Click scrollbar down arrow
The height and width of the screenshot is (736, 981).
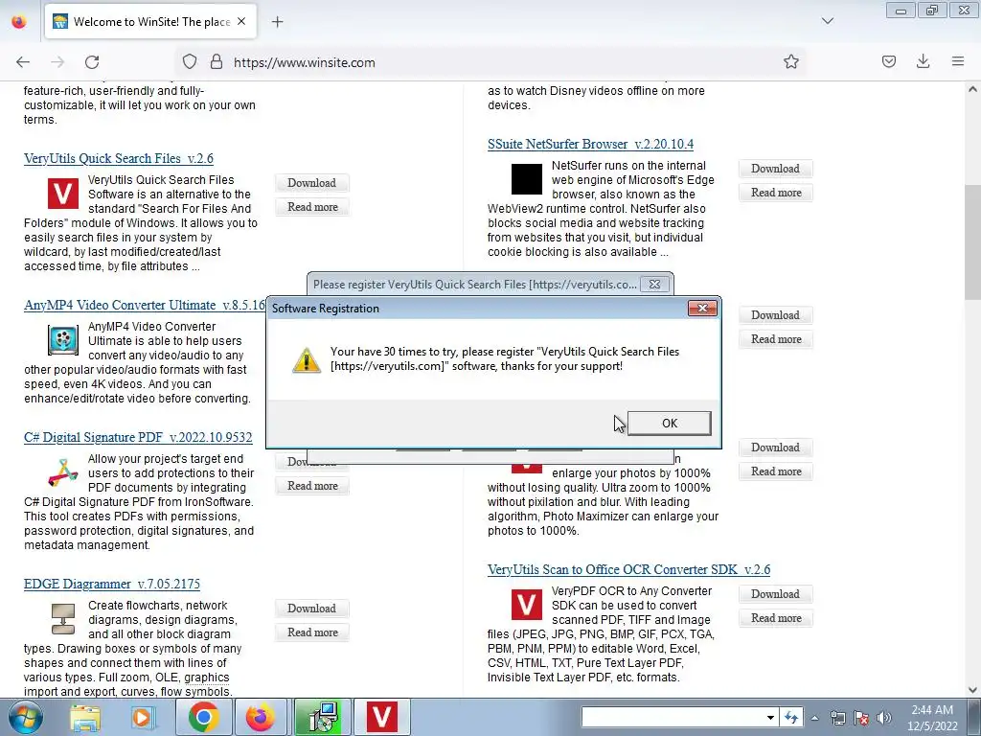(x=972, y=690)
